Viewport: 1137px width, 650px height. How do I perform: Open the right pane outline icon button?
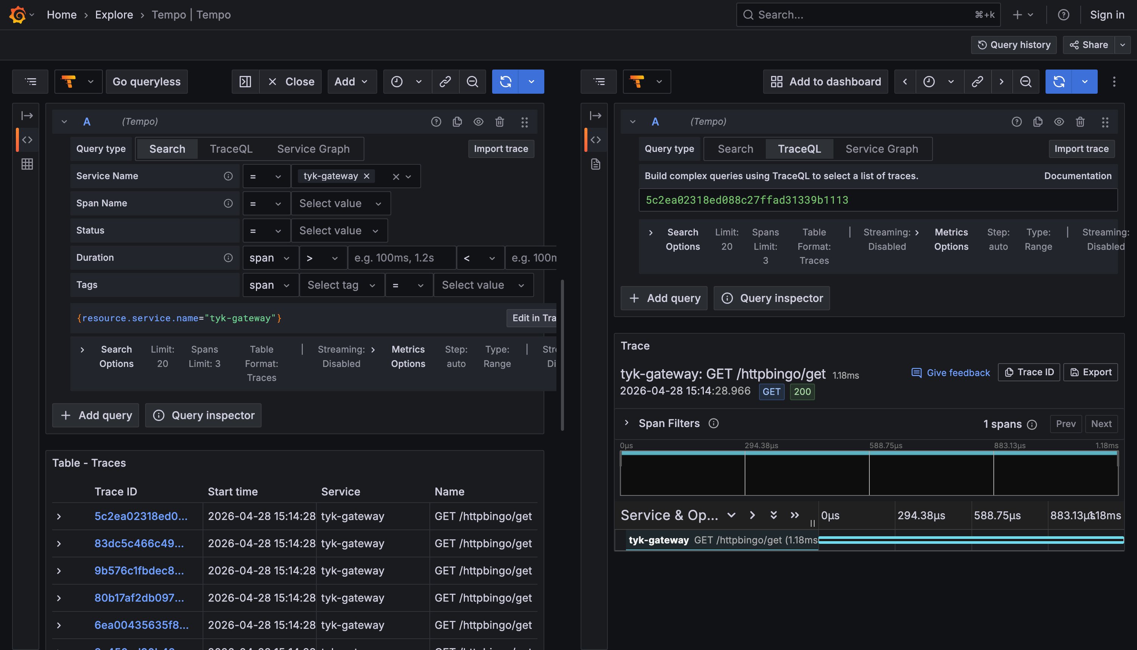tap(599, 82)
